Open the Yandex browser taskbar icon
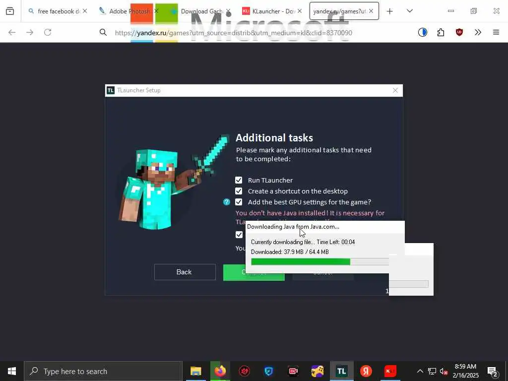Screen dimensions: 508x381 (x=366, y=371)
